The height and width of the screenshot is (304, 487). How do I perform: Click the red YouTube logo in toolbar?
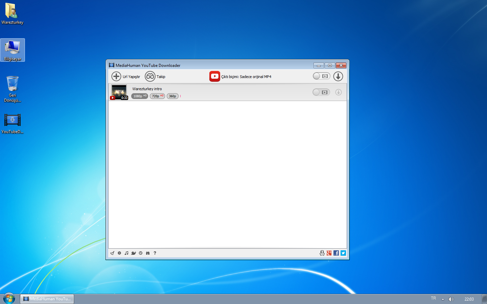pos(215,76)
